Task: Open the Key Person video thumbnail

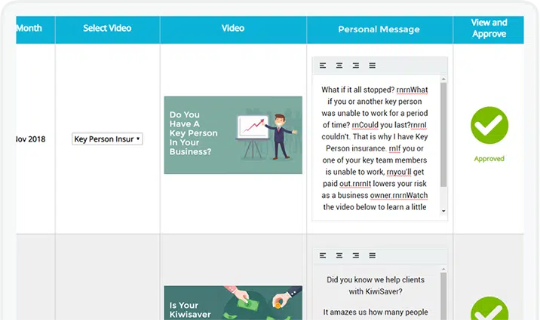Action: tap(233, 135)
